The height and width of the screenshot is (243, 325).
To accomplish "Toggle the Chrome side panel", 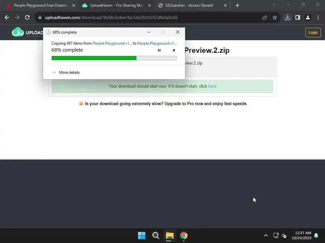I will click(298, 18).
